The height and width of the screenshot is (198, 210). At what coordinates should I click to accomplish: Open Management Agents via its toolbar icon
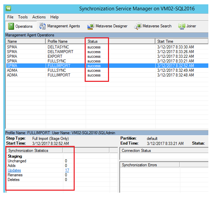(x=42, y=26)
